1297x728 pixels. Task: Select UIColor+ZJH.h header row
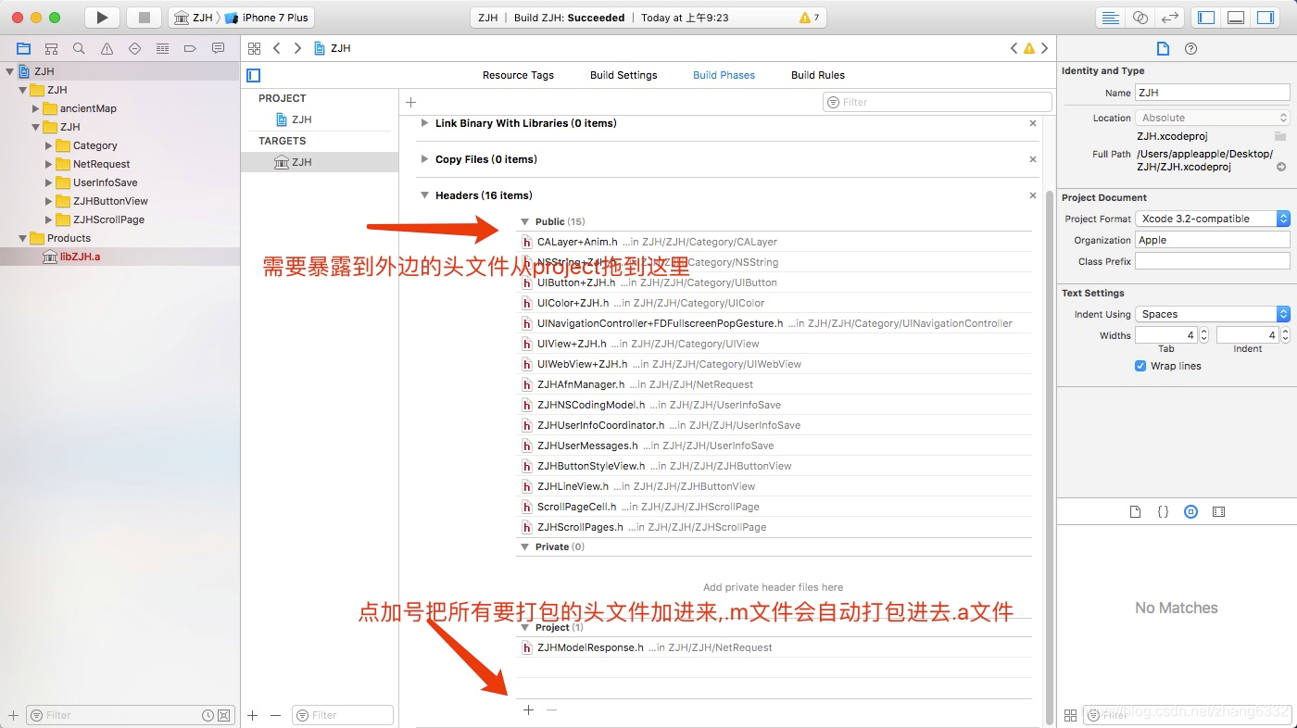(x=774, y=303)
